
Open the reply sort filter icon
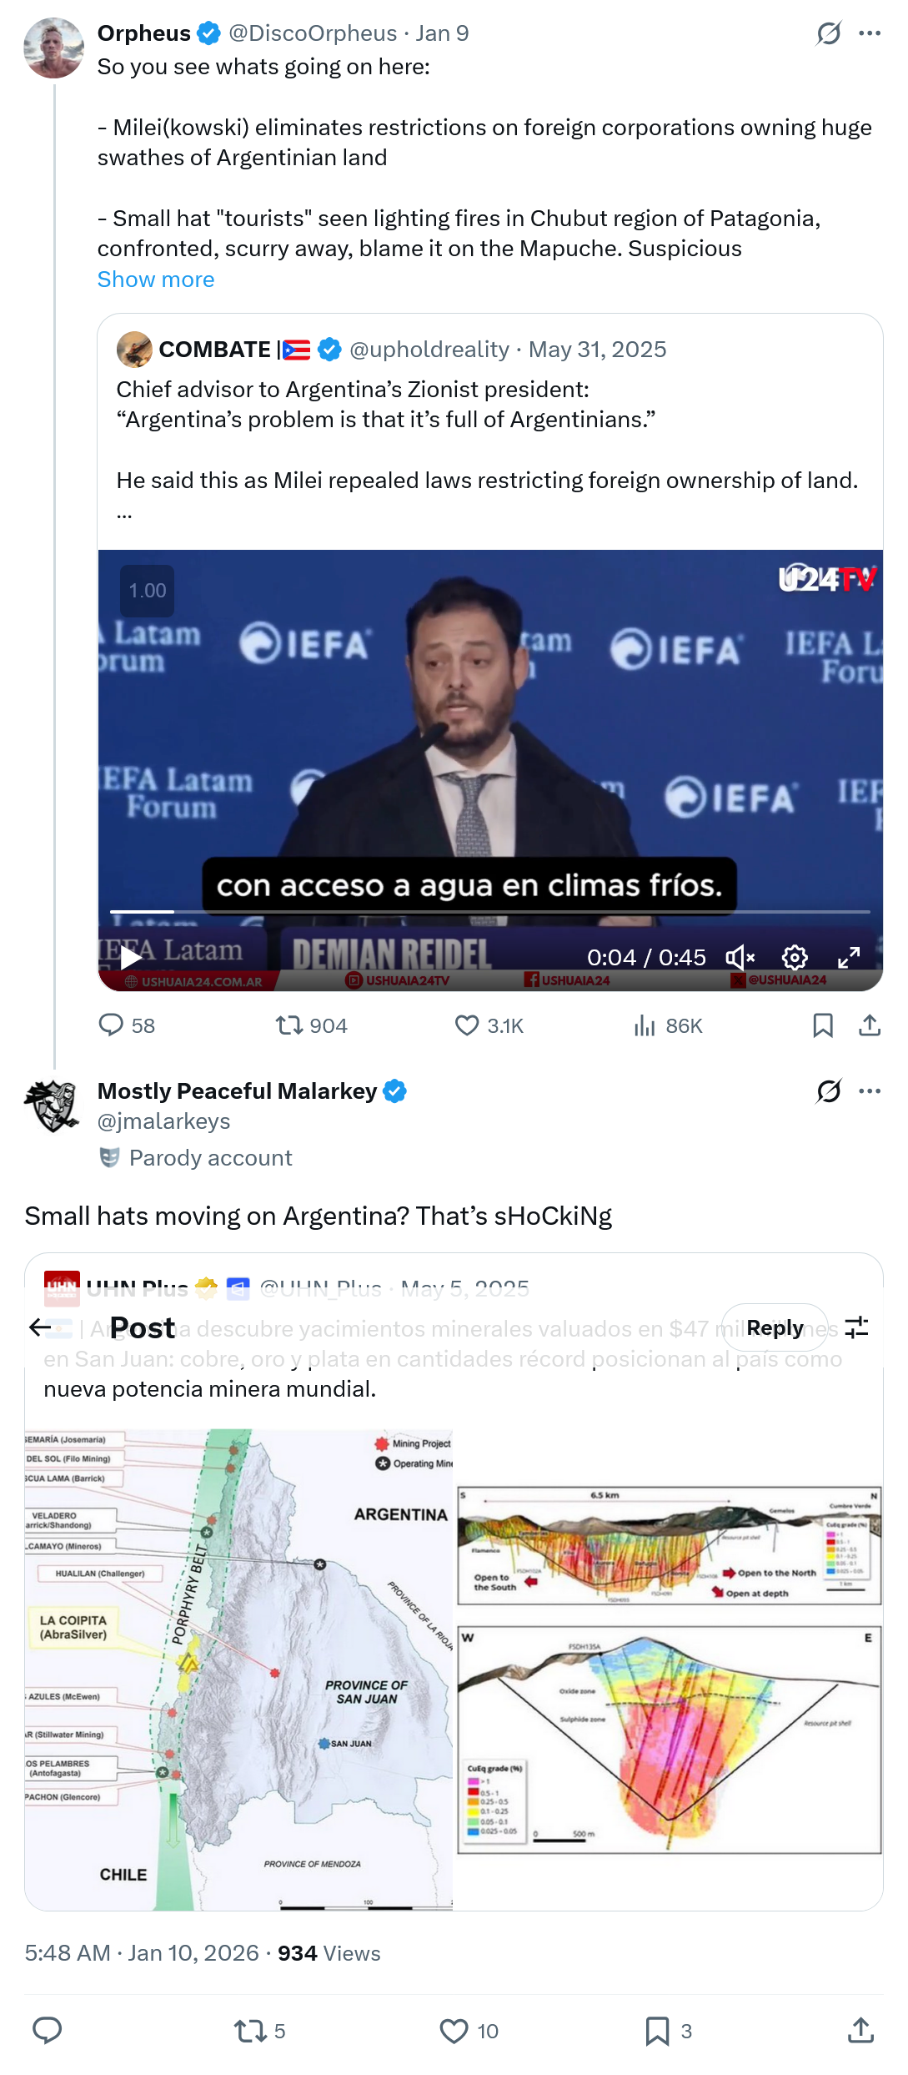point(857,1327)
